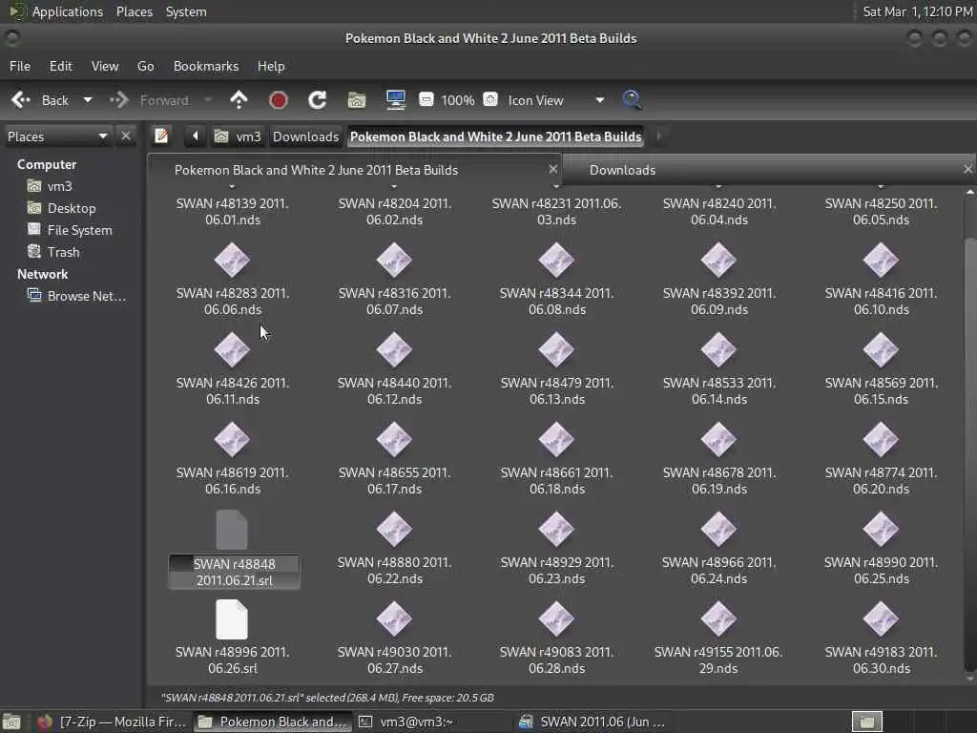
Task: Open the Help menu
Action: click(x=271, y=66)
